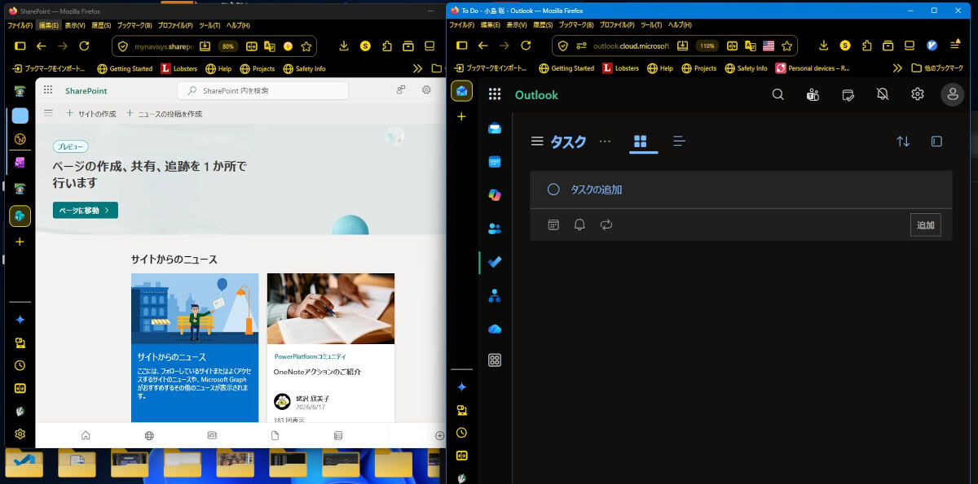Viewport: 978px width, 484px height.
Task: Open the Outlook app launcher waffle
Action: point(494,94)
